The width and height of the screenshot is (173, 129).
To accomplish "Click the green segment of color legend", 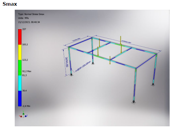I will (20, 68).
